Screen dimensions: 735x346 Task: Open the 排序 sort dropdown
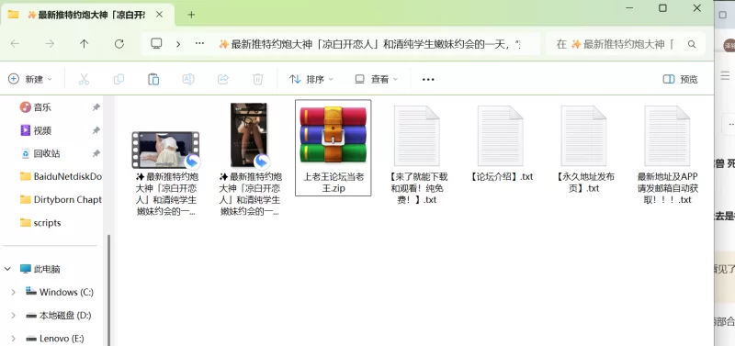311,79
